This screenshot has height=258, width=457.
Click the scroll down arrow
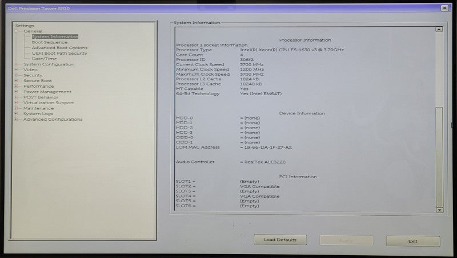(x=439, y=210)
